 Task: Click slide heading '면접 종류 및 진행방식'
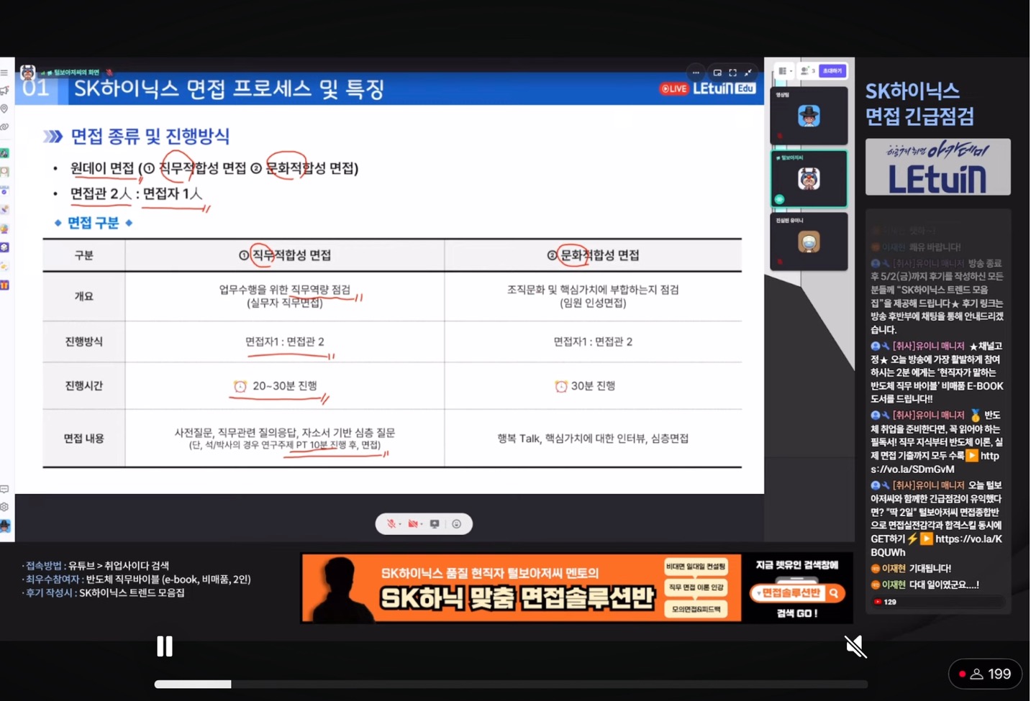[150, 136]
